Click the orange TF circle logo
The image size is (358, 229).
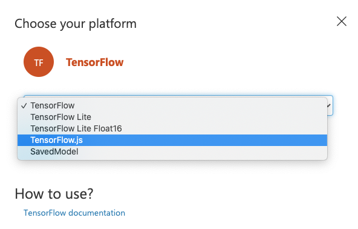pos(39,62)
